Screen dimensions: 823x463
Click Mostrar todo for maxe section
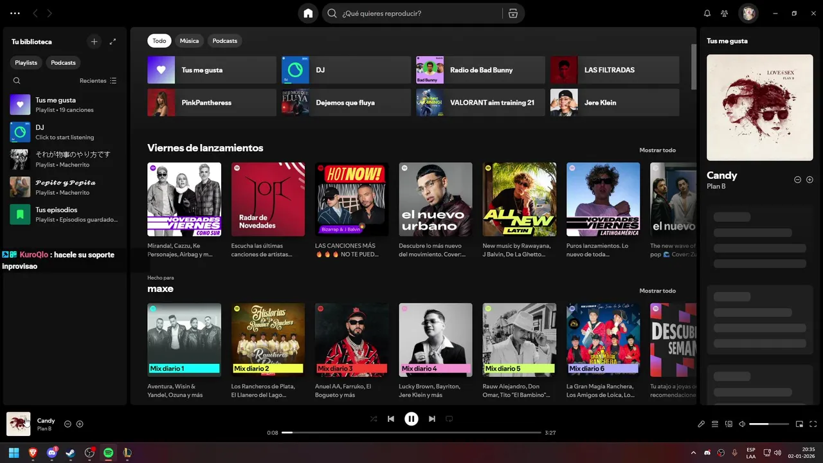657,291
